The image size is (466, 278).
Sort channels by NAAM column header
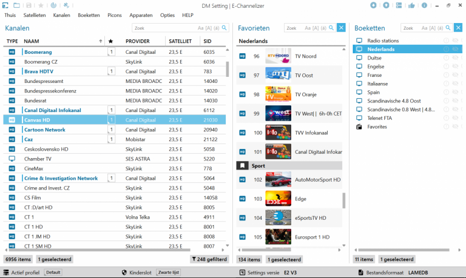pyautogui.click(x=32, y=41)
